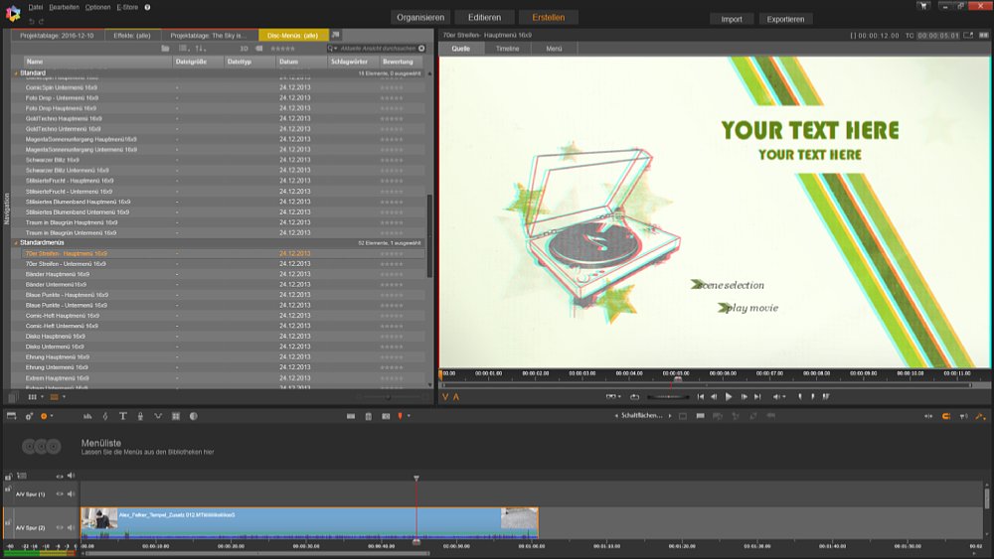This screenshot has width=994, height=559.
Task: Open the Schaltflächen dropdown
Action: 641,416
